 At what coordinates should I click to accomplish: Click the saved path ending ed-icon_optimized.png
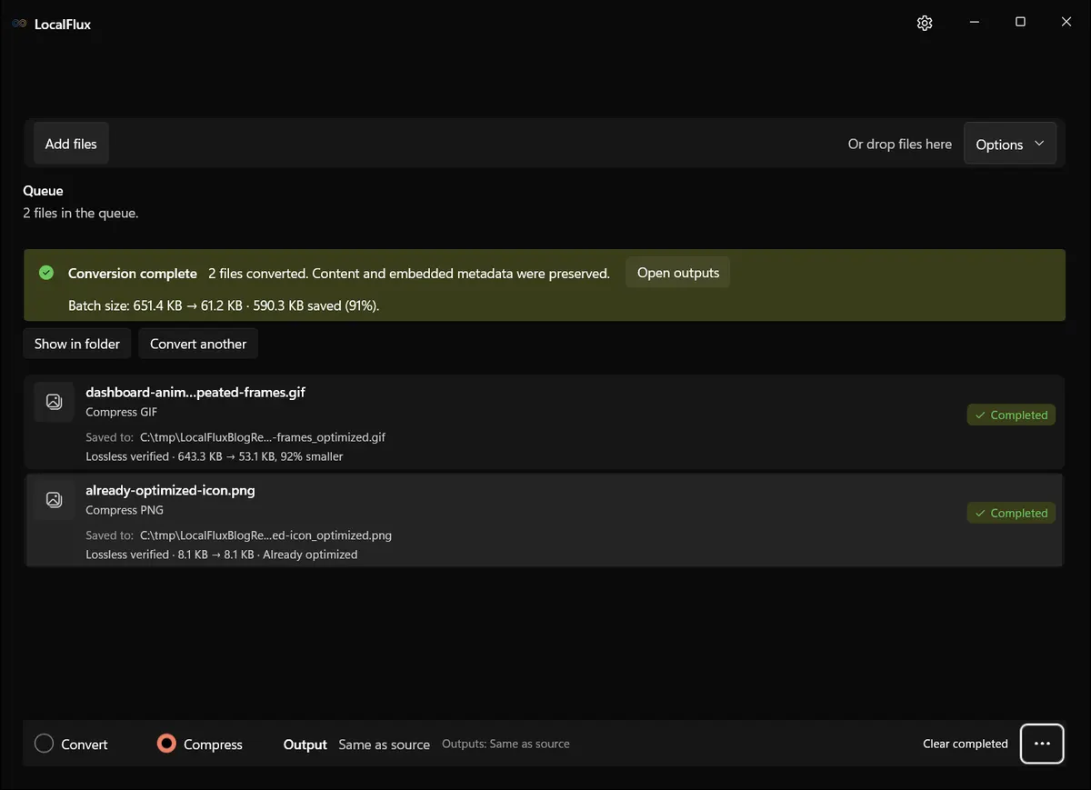click(265, 535)
